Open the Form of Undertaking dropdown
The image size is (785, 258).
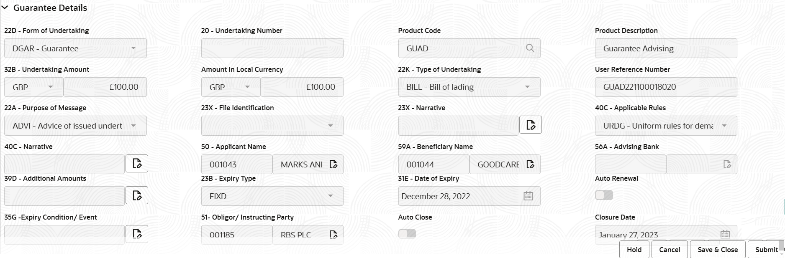click(x=133, y=48)
